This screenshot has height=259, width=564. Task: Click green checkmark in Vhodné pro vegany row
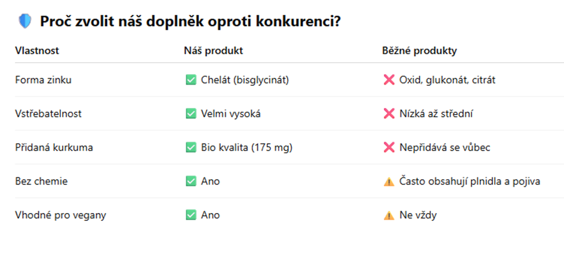(x=190, y=215)
